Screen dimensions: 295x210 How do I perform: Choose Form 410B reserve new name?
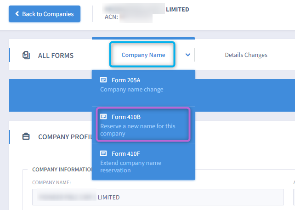pos(143,125)
